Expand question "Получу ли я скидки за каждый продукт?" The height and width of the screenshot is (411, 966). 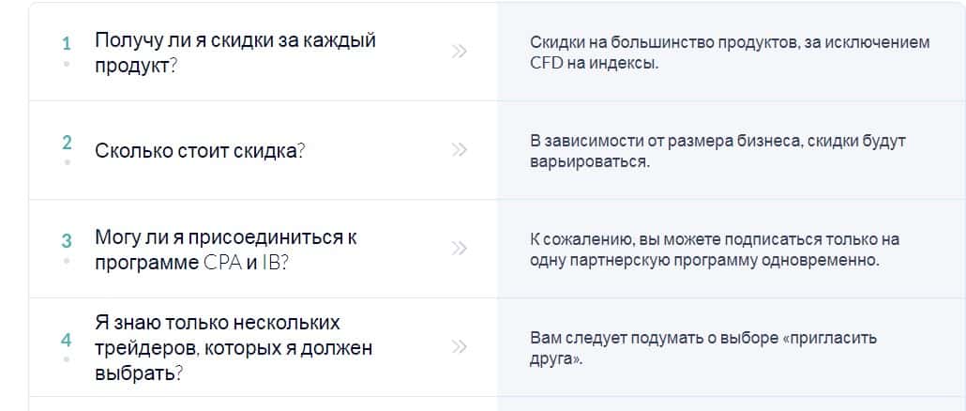tap(234, 53)
